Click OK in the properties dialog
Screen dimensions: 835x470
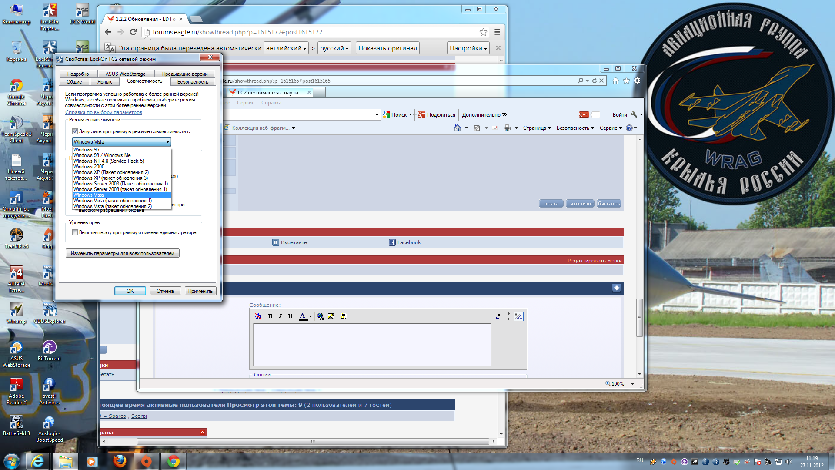coord(130,291)
